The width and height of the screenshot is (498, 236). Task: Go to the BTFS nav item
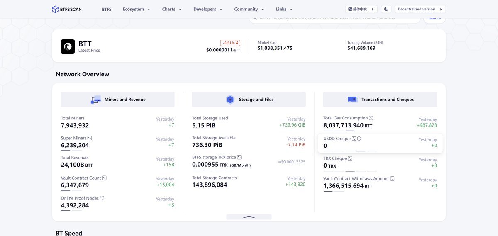pyautogui.click(x=107, y=9)
